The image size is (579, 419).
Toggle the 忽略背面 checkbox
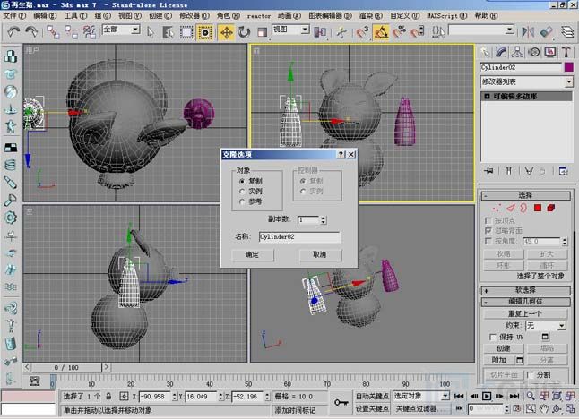point(488,230)
